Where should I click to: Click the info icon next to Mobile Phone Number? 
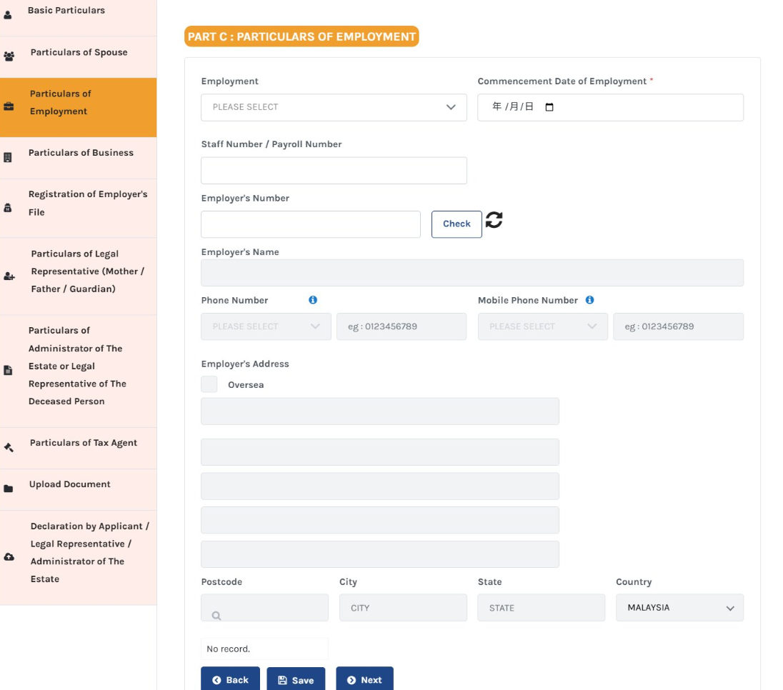(589, 300)
